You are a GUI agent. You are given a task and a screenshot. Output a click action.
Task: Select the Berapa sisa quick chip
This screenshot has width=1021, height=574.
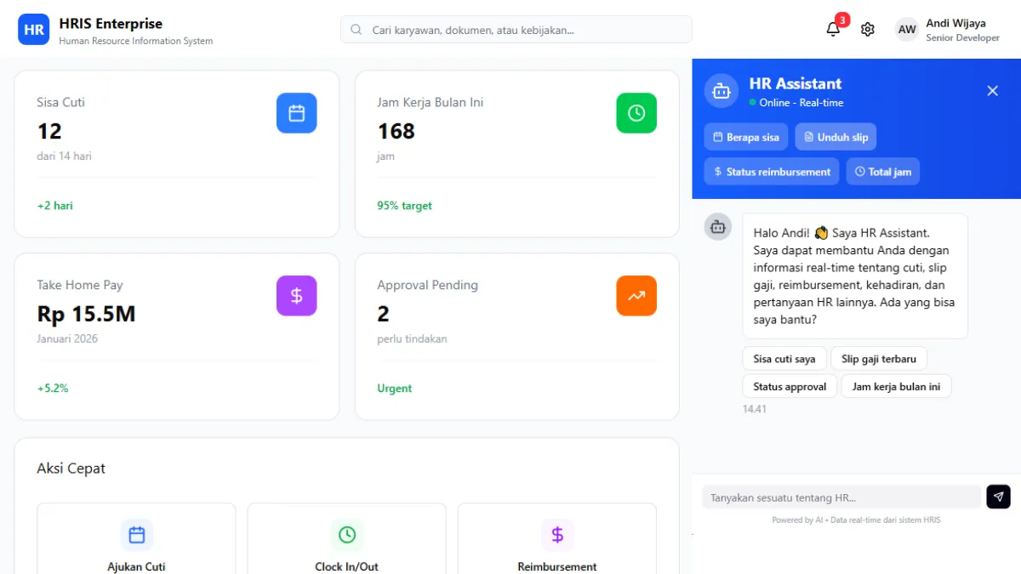pyautogui.click(x=745, y=136)
